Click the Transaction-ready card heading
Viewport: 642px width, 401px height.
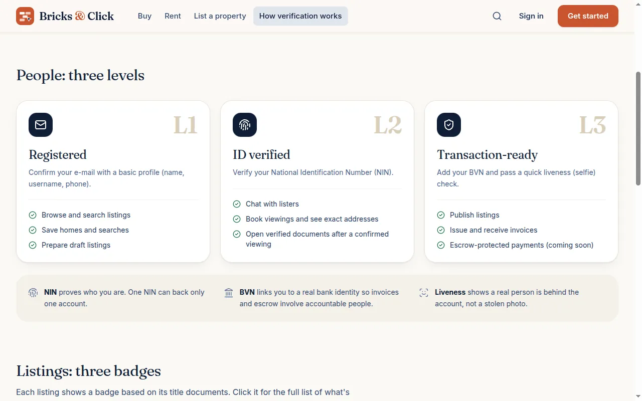click(487, 155)
